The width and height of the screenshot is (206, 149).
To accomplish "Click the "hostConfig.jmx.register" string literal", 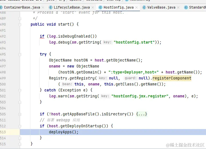I will tap(140, 96).
